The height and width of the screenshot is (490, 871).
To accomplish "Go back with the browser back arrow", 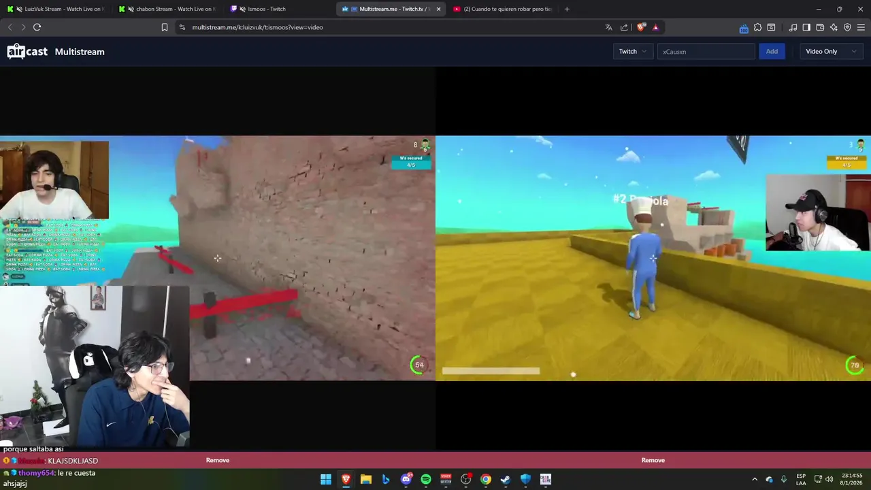I will click(x=10, y=27).
